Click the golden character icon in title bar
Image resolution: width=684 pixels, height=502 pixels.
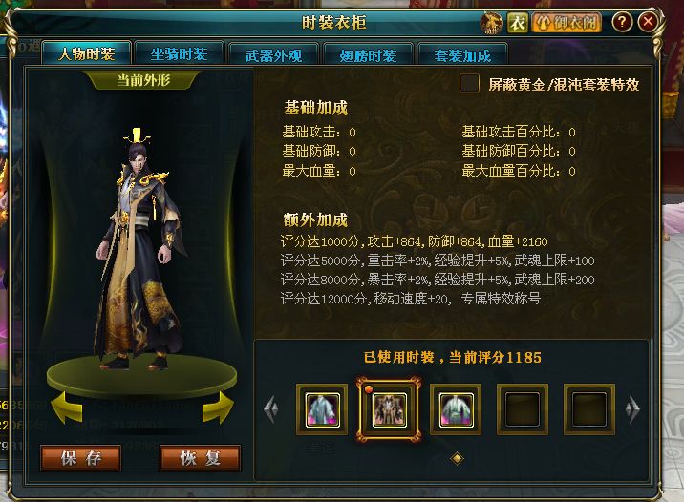click(x=491, y=23)
